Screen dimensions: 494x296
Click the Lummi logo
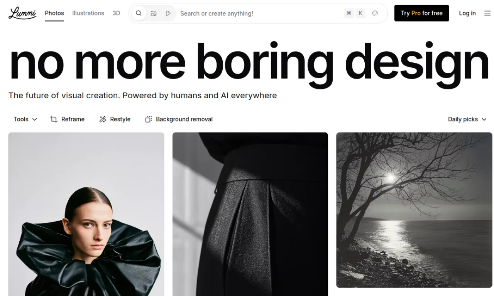pyautogui.click(x=22, y=13)
